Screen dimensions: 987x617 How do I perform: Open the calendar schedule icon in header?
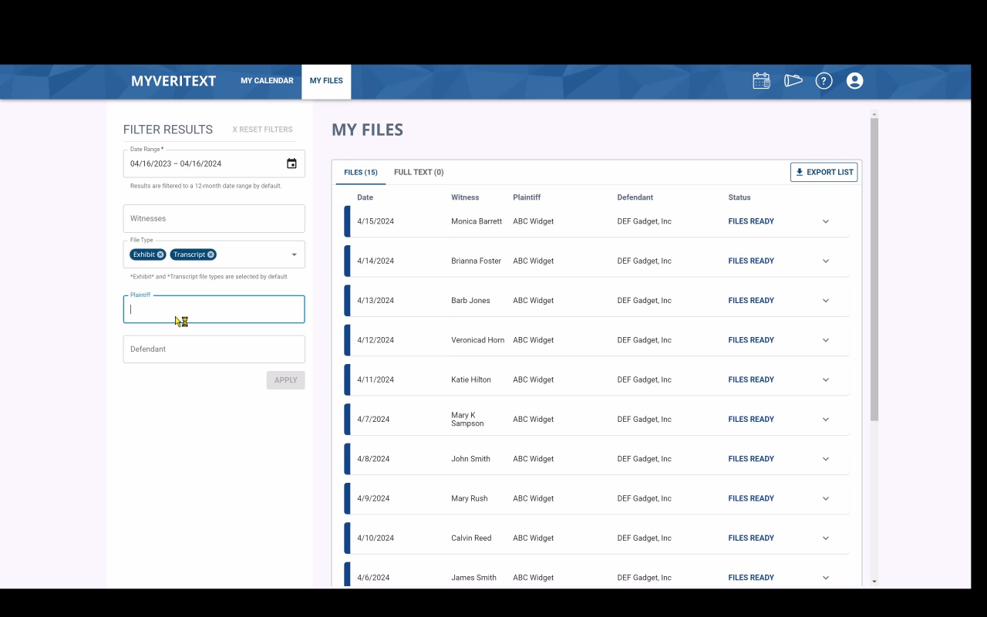[x=761, y=81]
